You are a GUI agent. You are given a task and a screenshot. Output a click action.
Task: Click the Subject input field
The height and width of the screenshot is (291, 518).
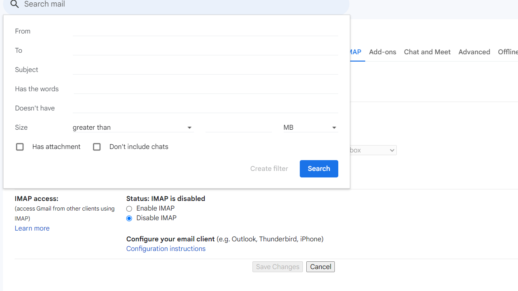click(206, 69)
